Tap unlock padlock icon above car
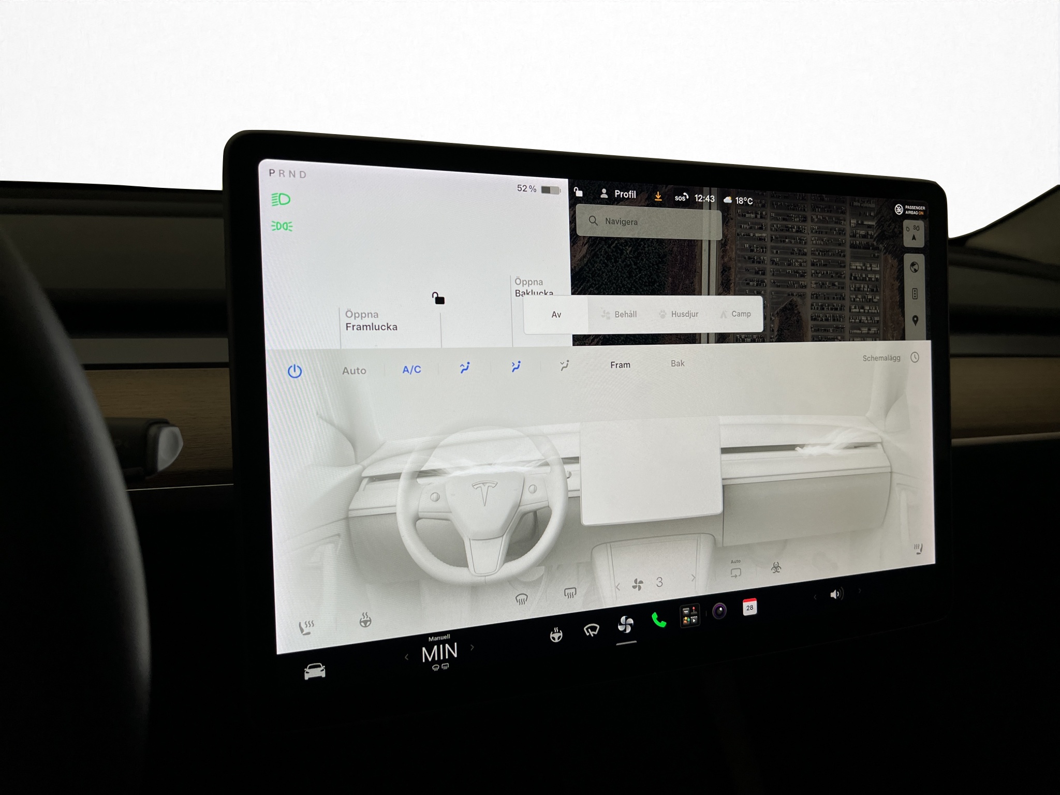 coord(438,298)
